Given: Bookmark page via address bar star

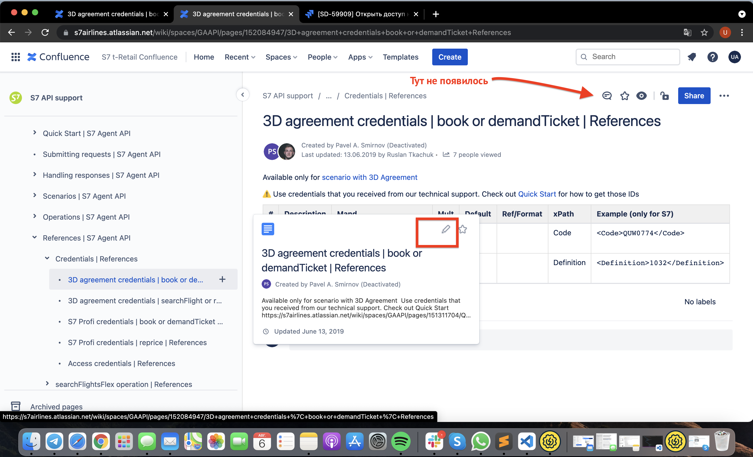Looking at the screenshot, I should [x=704, y=32].
